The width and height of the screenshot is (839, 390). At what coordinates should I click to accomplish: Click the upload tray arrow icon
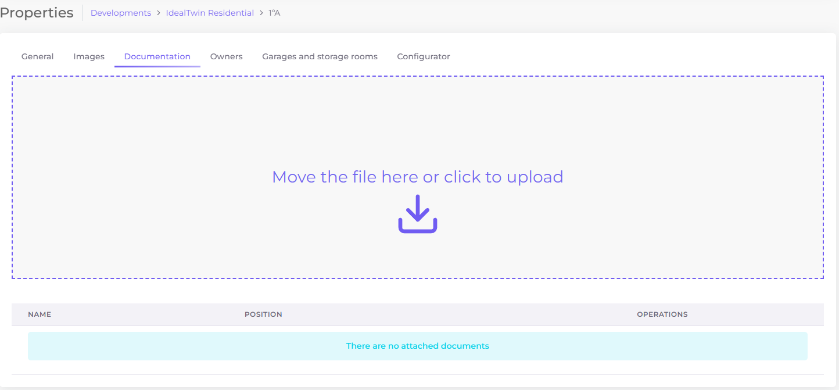click(x=417, y=214)
